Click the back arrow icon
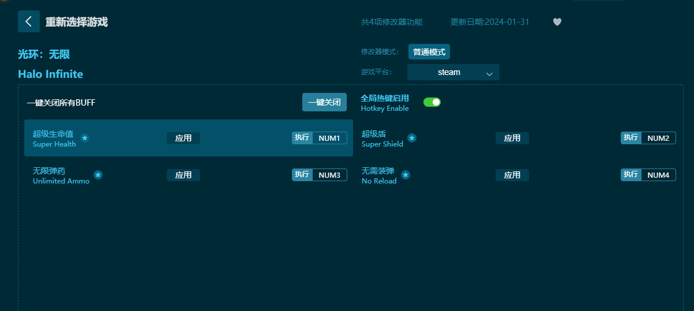 point(29,21)
